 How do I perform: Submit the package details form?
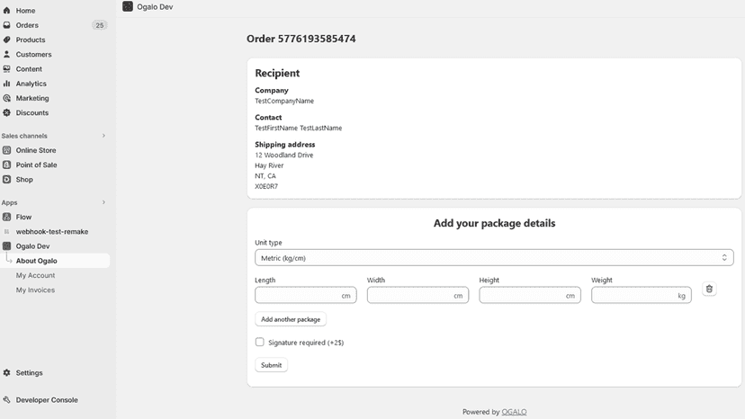(x=272, y=365)
